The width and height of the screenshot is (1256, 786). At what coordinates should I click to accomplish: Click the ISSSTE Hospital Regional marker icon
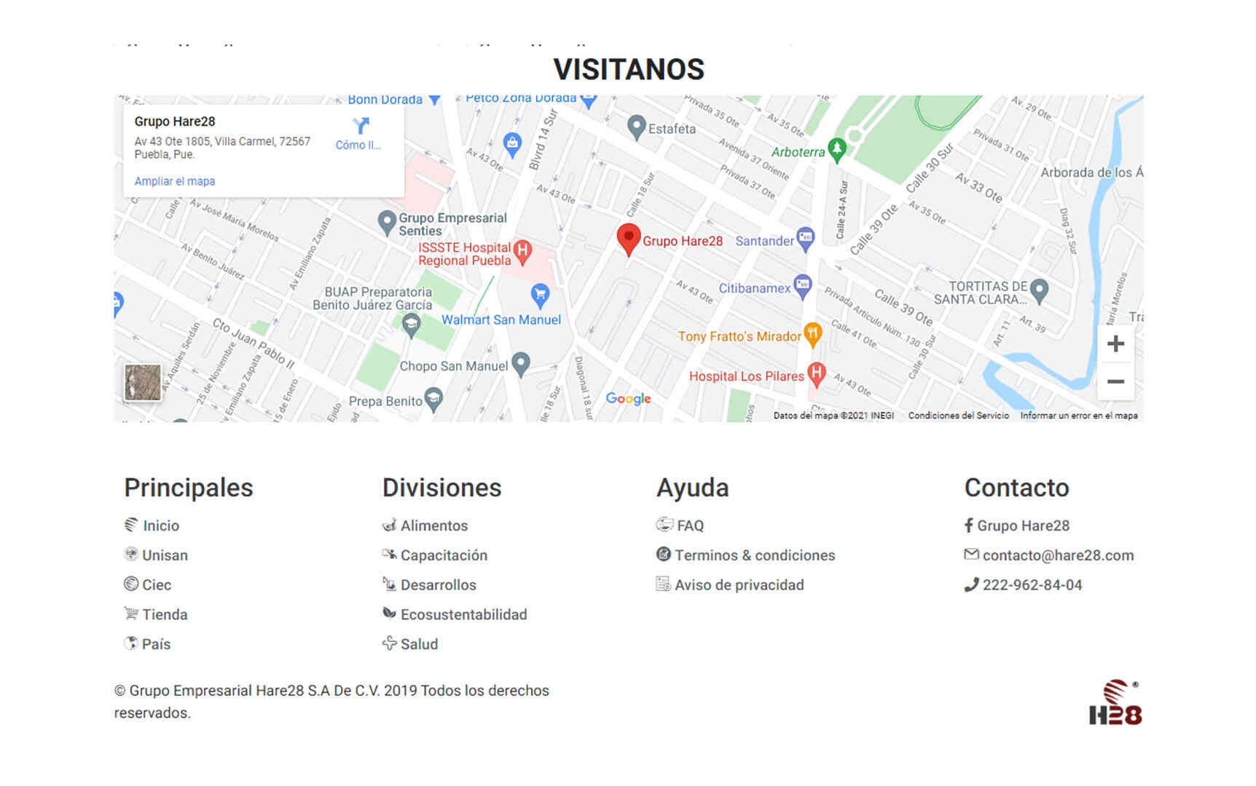(522, 251)
